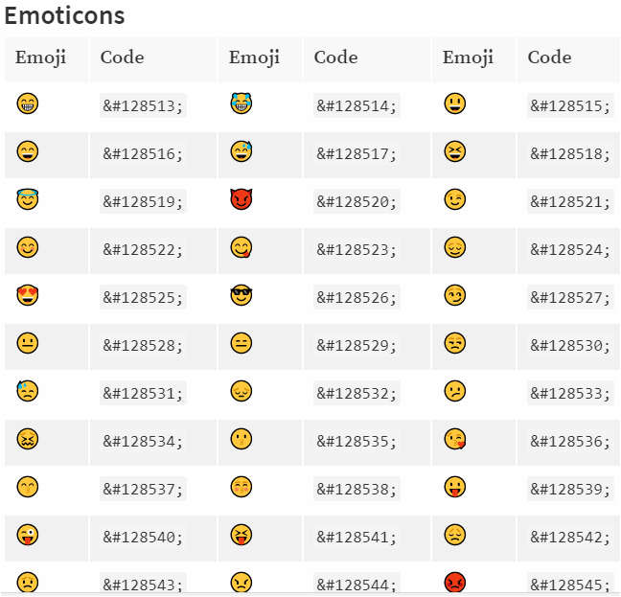Click the red angry face emoji
The height and width of the screenshot is (597, 621).
coord(455,582)
